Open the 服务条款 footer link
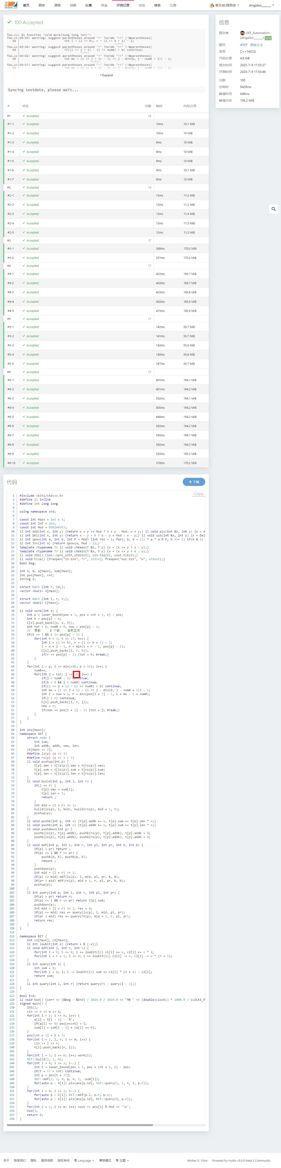The width and height of the screenshot is (281, 1168). point(47,1160)
